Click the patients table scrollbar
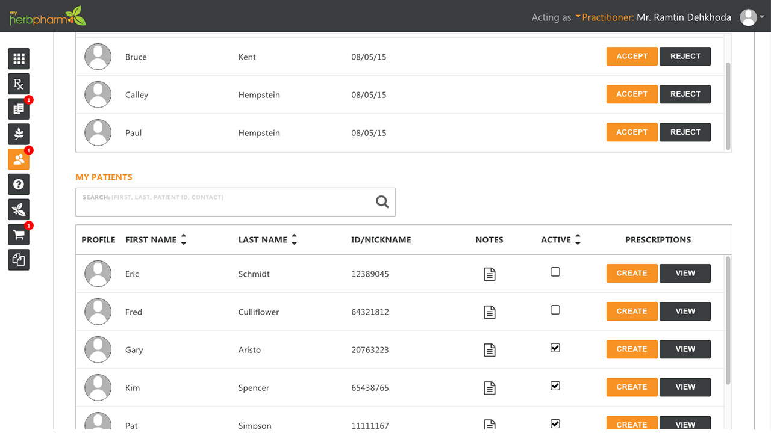 (728, 321)
